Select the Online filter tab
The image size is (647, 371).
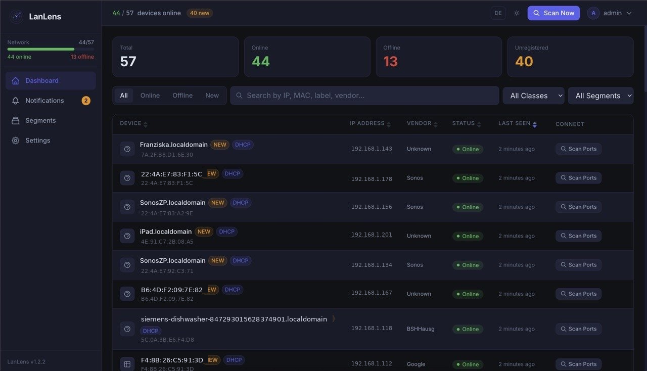pyautogui.click(x=150, y=96)
